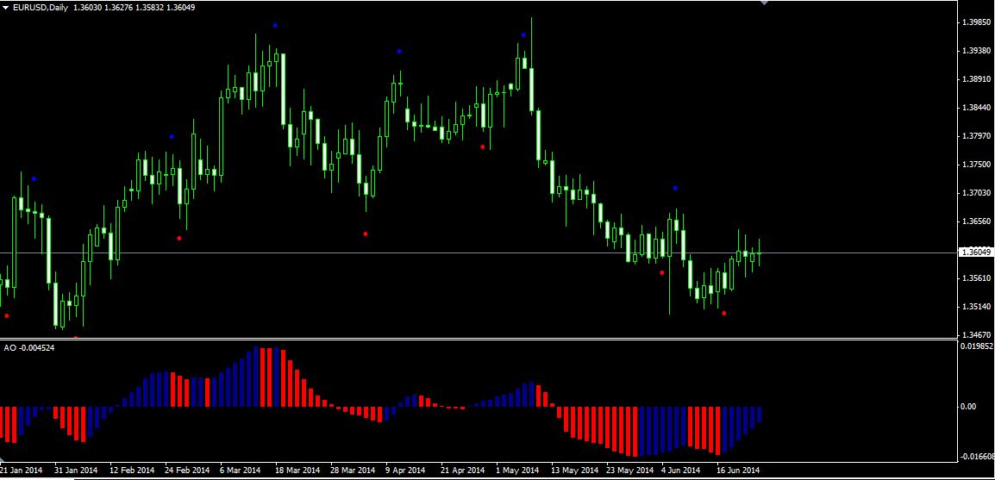995x480 pixels.
Task: Click the header value '1.36276'
Action: (x=119, y=8)
